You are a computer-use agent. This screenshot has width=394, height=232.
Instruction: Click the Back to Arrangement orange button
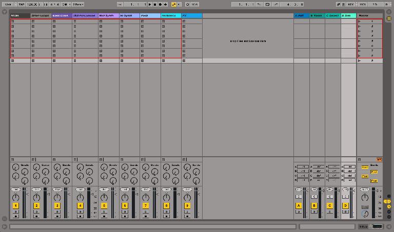click(379, 159)
